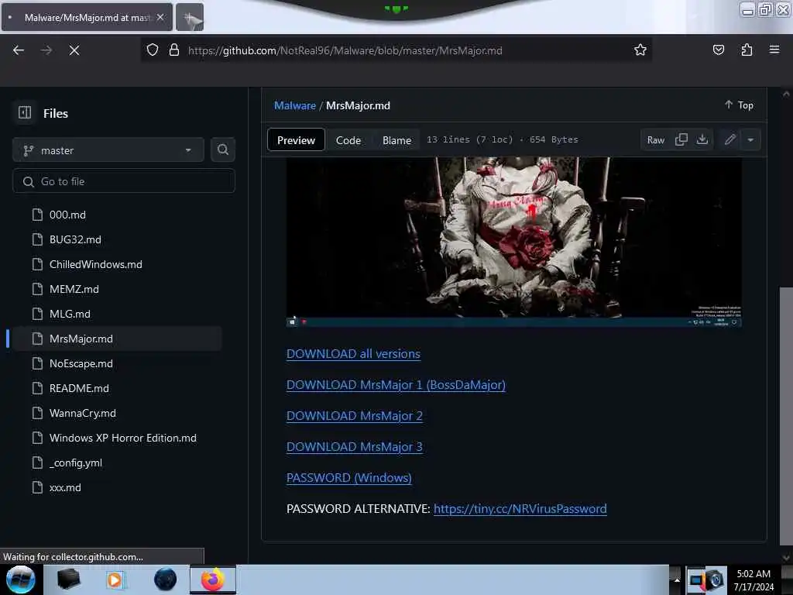
Task: Bookmark this page with the star icon
Action: [640, 50]
